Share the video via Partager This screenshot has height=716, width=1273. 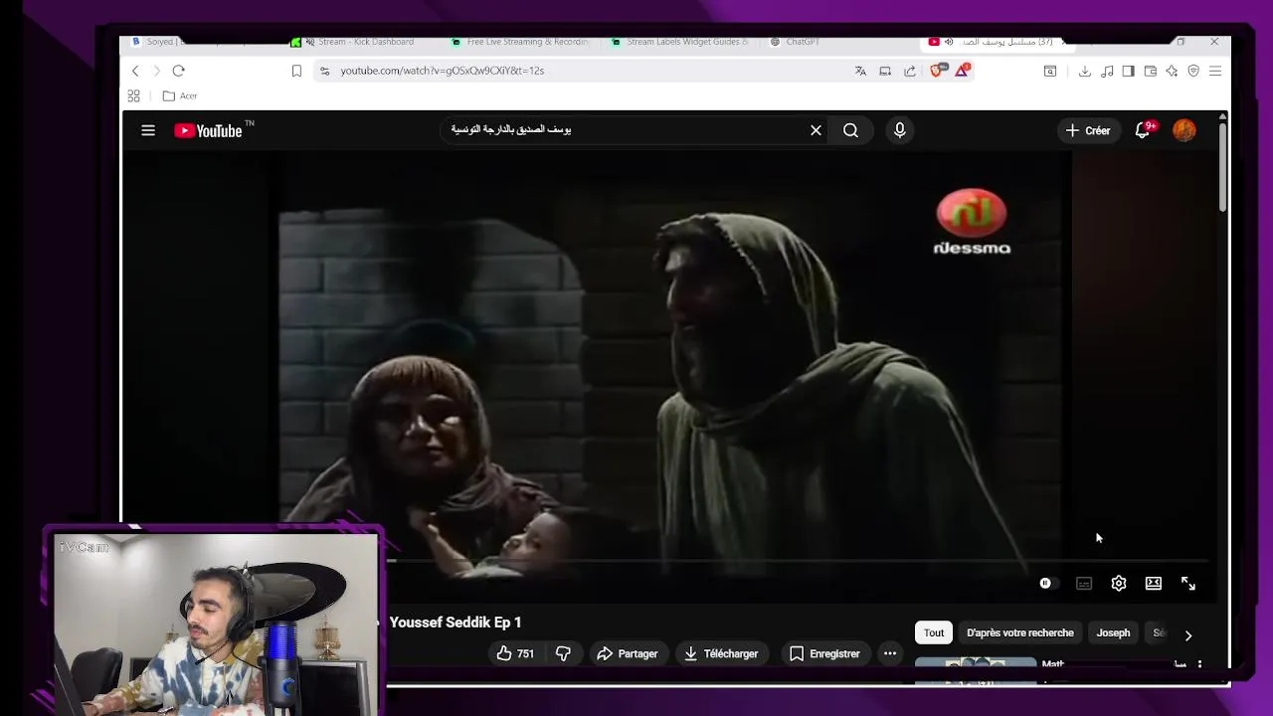(x=628, y=653)
